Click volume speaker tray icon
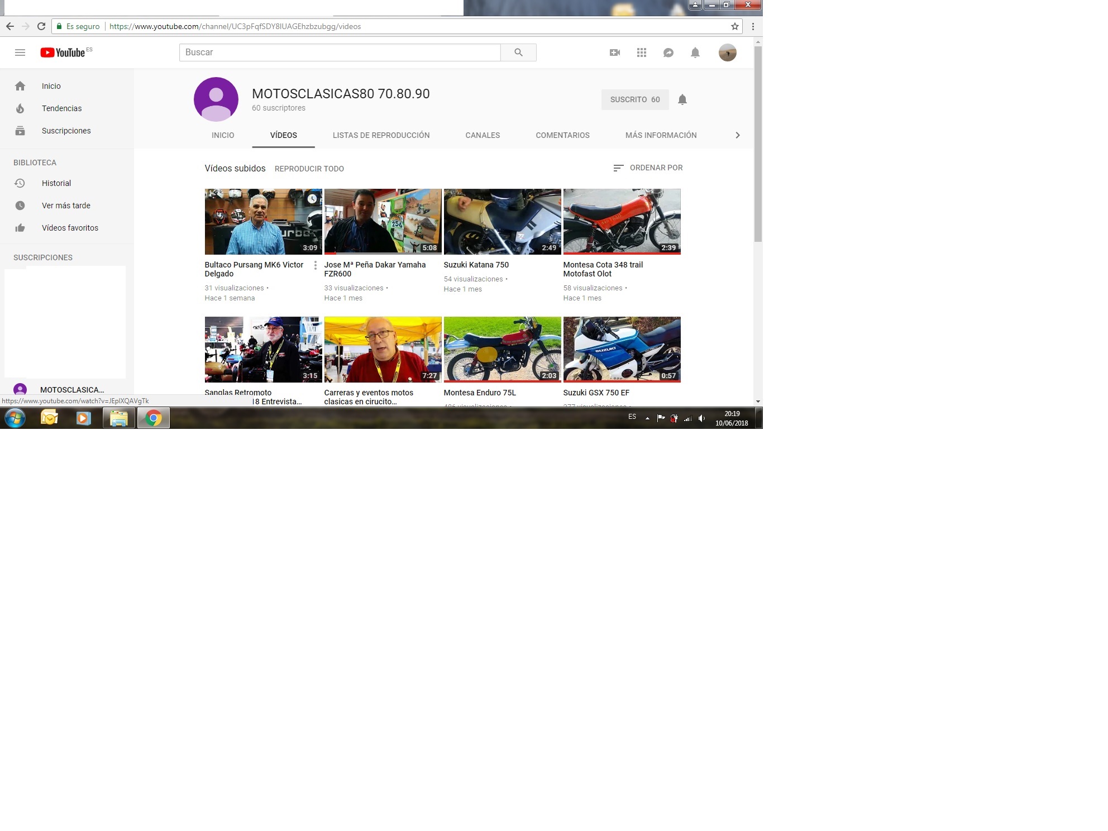The width and height of the screenshot is (1108, 831). [x=701, y=418]
